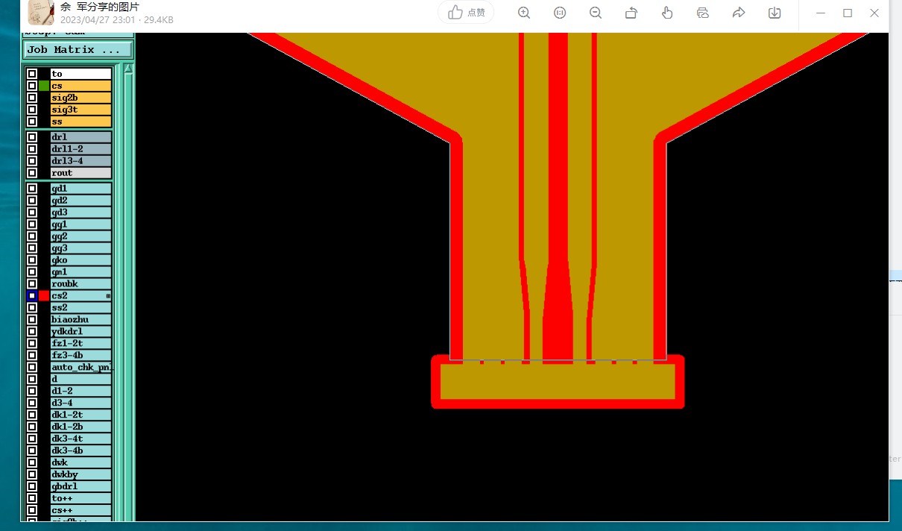This screenshot has height=531, width=902.
Task: Toggle the checkbox beside layer cs
Action: point(32,86)
